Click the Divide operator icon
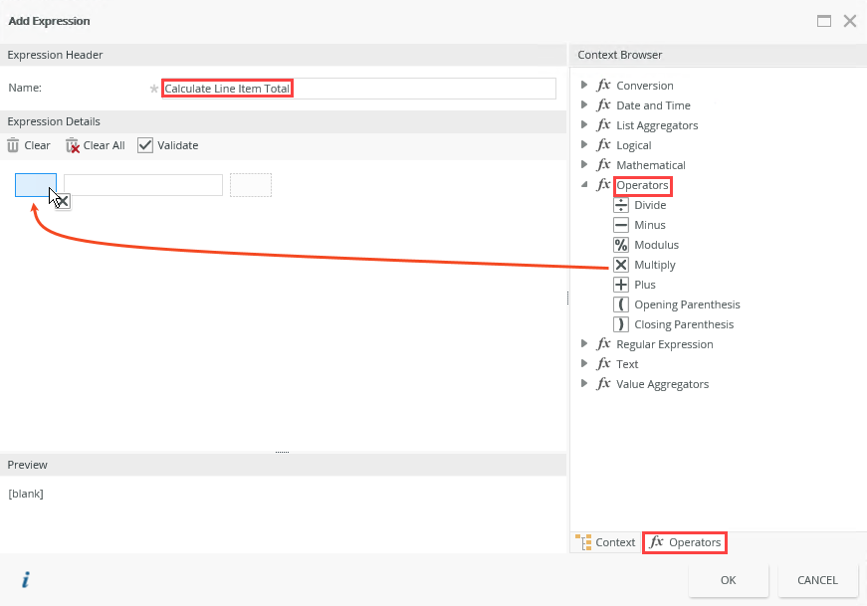 click(621, 205)
